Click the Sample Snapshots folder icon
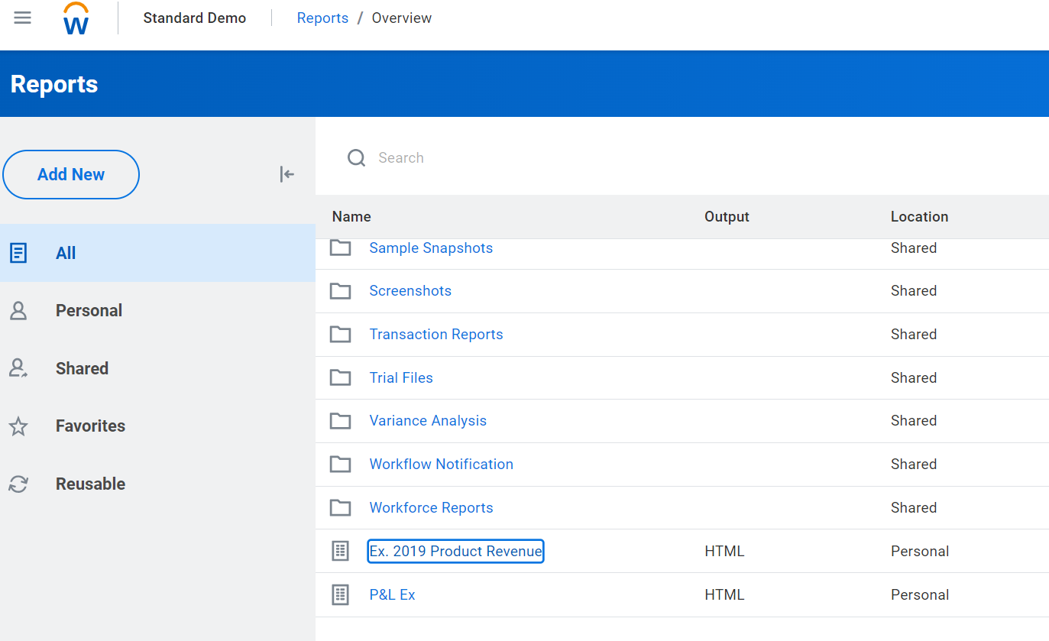This screenshot has height=641, width=1049. click(340, 248)
